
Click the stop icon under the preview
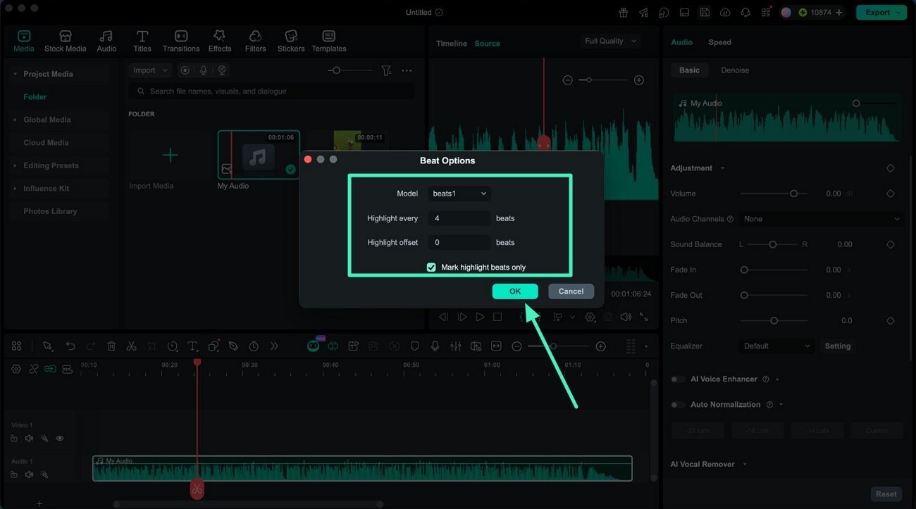click(497, 318)
